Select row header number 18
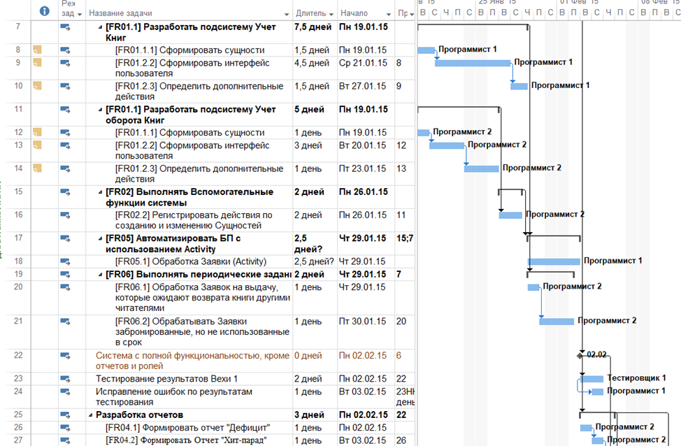The width and height of the screenshot is (681, 446). point(18,261)
